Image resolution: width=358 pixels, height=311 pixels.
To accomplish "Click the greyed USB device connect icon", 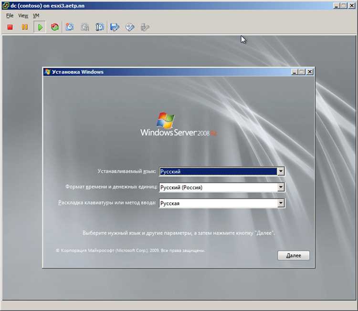I will 145,27.
